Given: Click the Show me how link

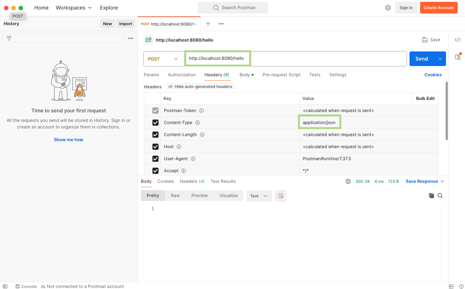Looking at the screenshot, I should click(x=69, y=140).
